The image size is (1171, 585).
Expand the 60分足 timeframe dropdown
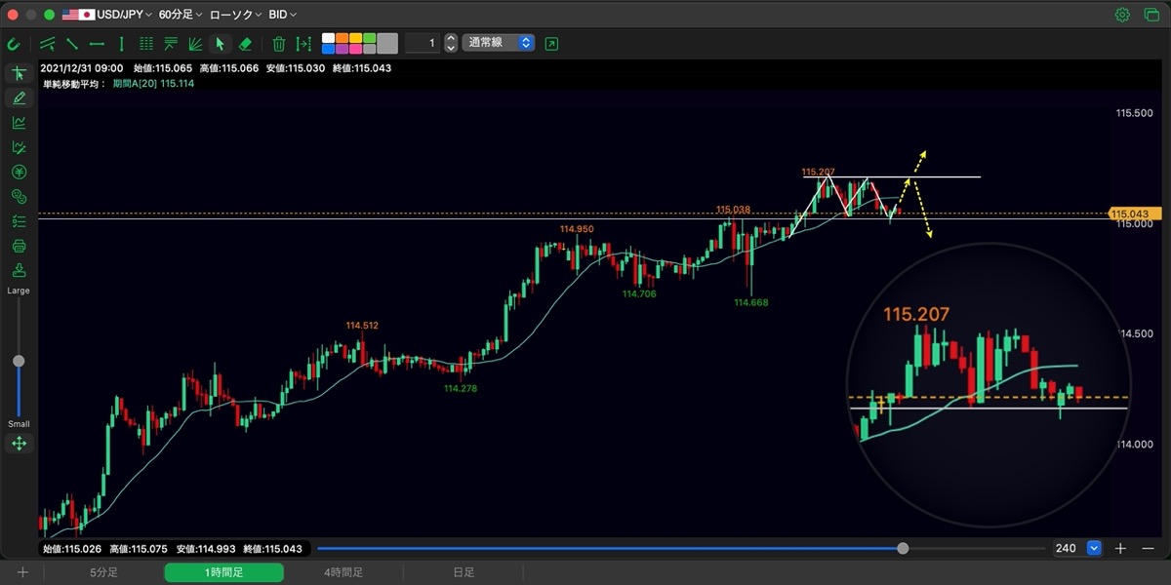181,15
